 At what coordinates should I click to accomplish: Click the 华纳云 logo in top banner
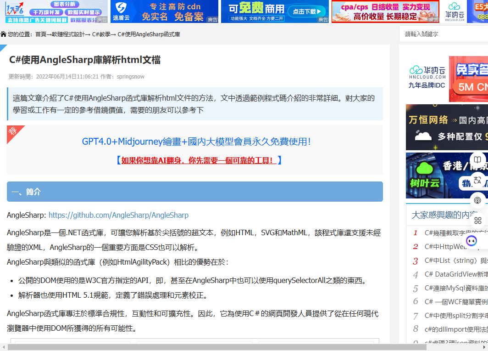click(x=455, y=11)
